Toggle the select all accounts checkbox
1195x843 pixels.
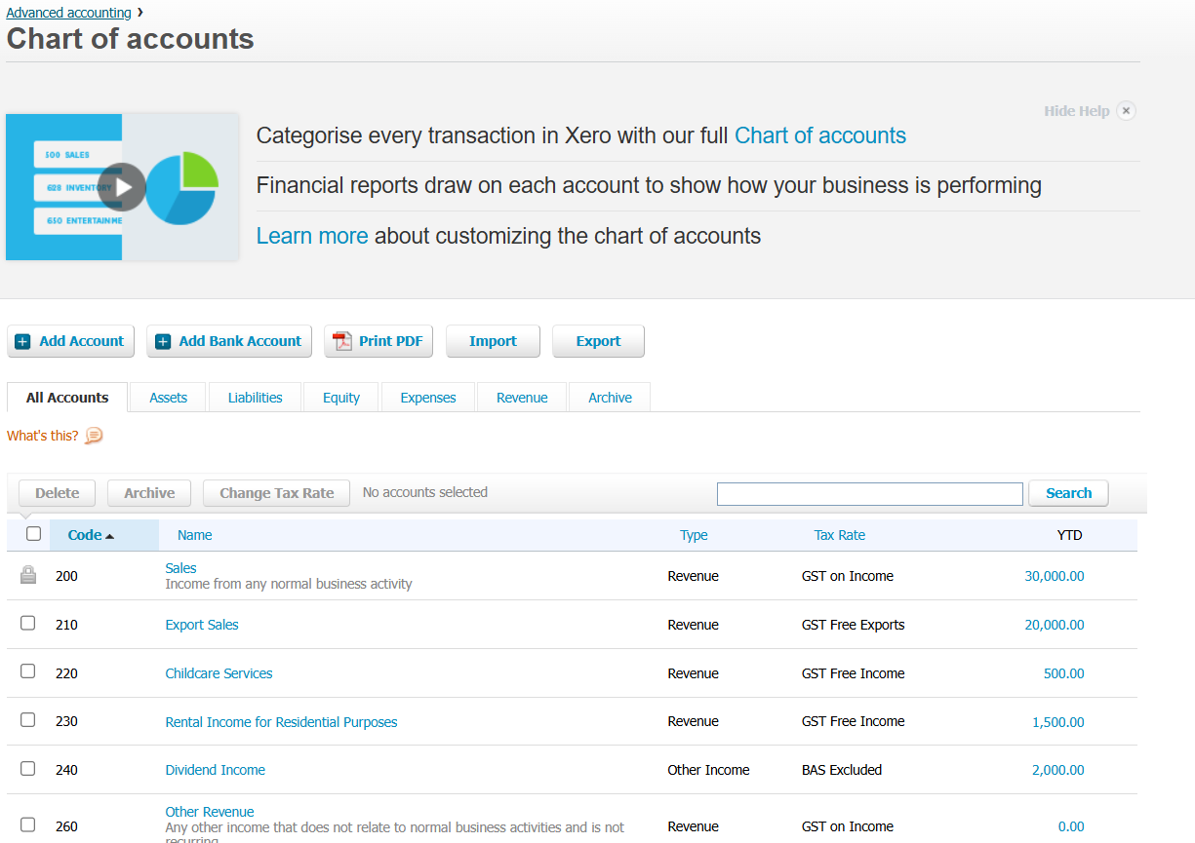pyautogui.click(x=34, y=534)
